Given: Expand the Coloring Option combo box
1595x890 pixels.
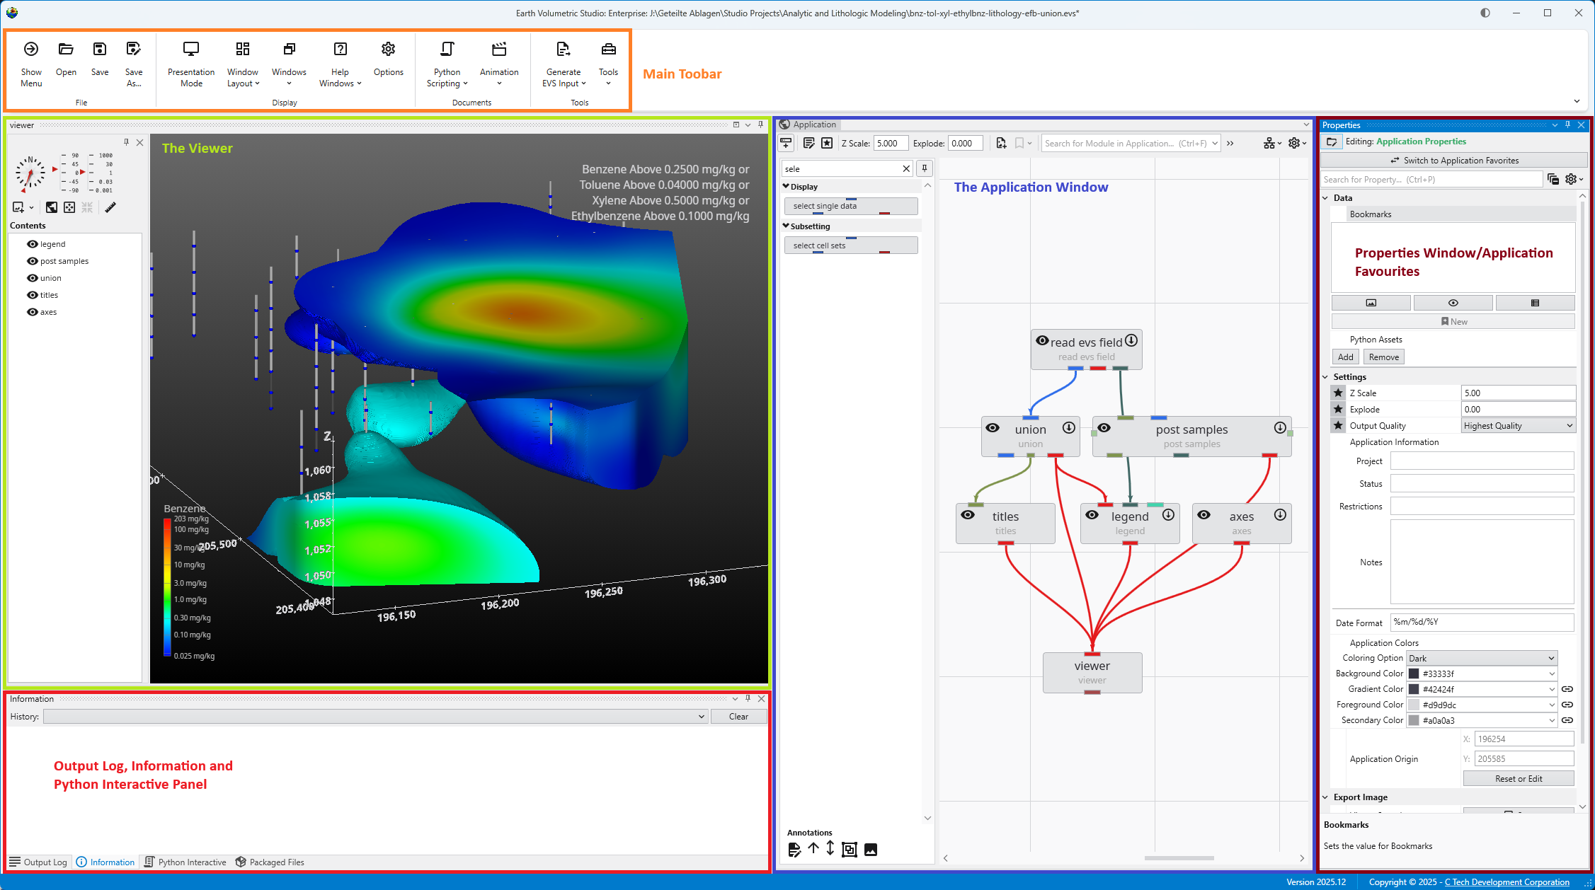Looking at the screenshot, I should 1481,658.
